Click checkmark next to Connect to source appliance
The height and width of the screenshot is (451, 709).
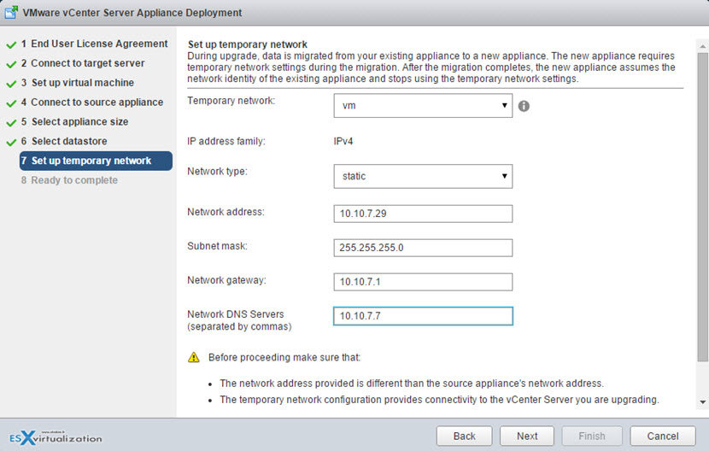tap(11, 103)
